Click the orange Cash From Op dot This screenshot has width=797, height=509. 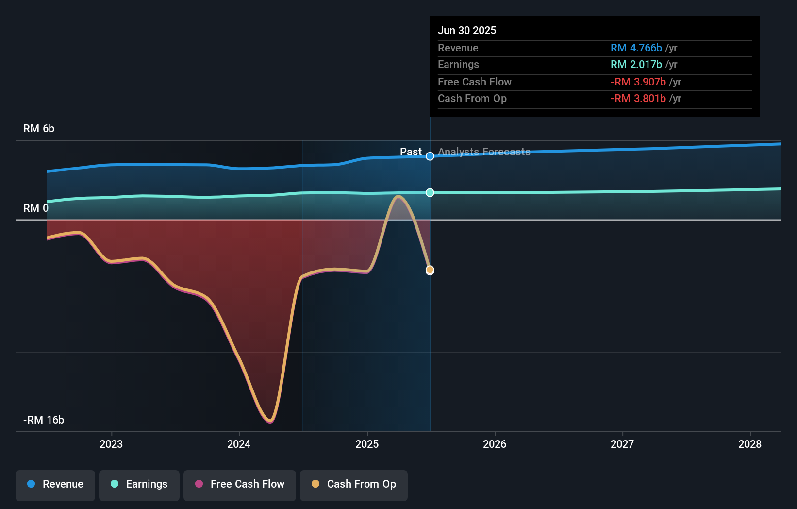[x=315, y=484]
